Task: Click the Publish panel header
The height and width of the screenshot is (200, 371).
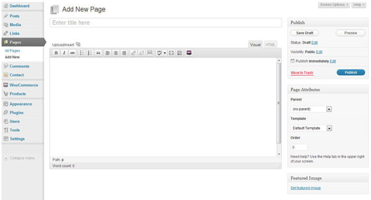Action: point(328,23)
